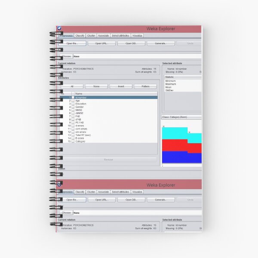The width and height of the screenshot is (258, 258).
Task: Tick the checkbox for Gender attribute
Action: (73, 107)
